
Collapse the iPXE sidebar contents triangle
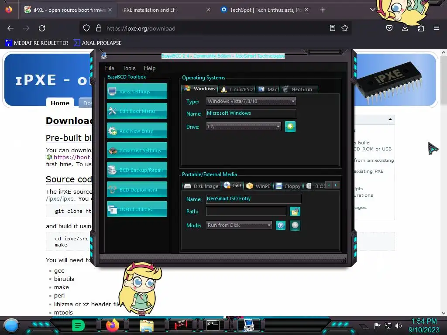pos(390,119)
